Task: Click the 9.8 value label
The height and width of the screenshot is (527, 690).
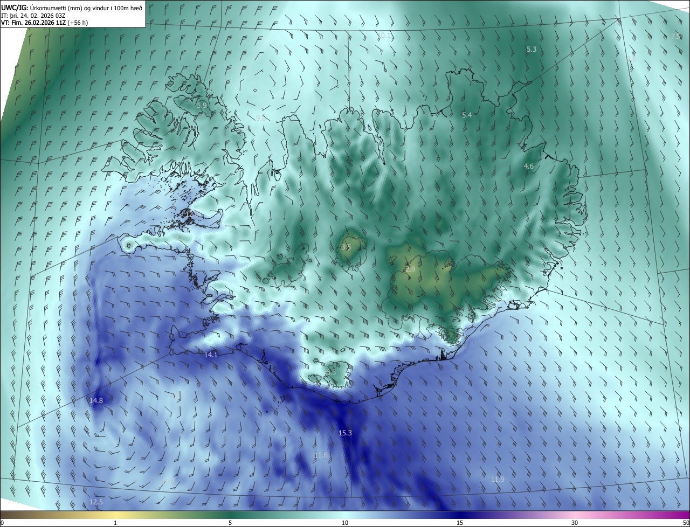Action: pos(260,117)
